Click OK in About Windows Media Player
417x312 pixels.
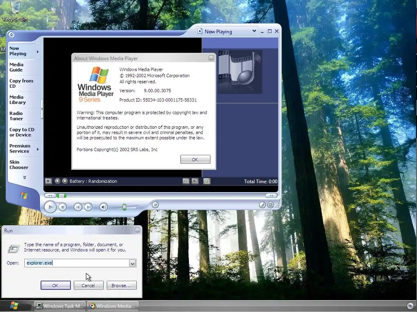point(195,159)
